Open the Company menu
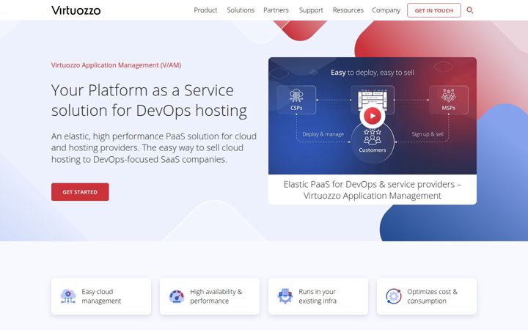This screenshot has height=330, width=528. click(386, 10)
